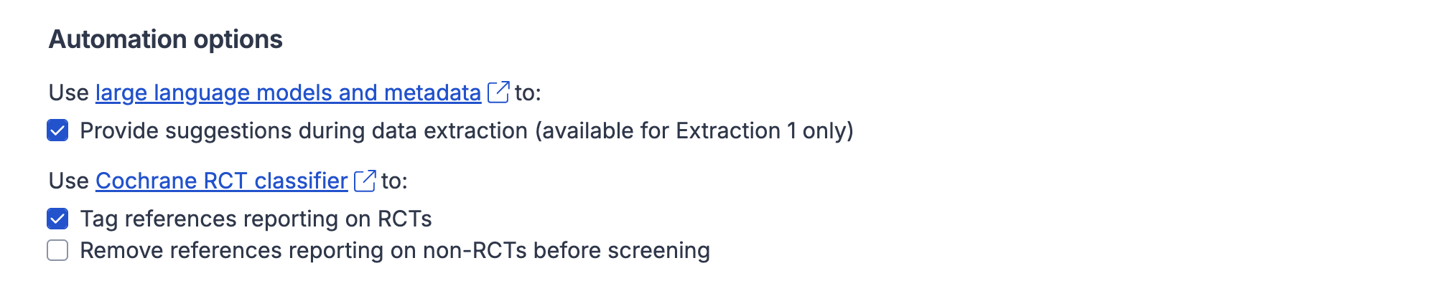Click '(available for Extraction 1 only)' note

tap(694, 131)
